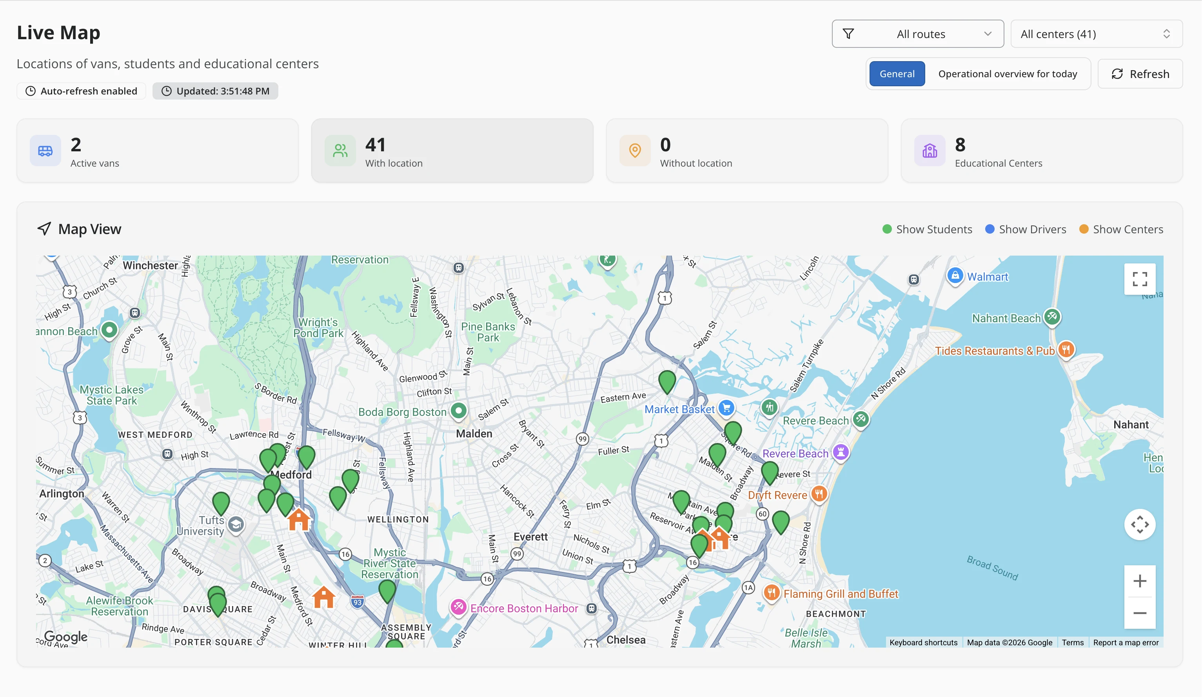Click the Google logo on the map
1202x697 pixels.
coord(66,637)
